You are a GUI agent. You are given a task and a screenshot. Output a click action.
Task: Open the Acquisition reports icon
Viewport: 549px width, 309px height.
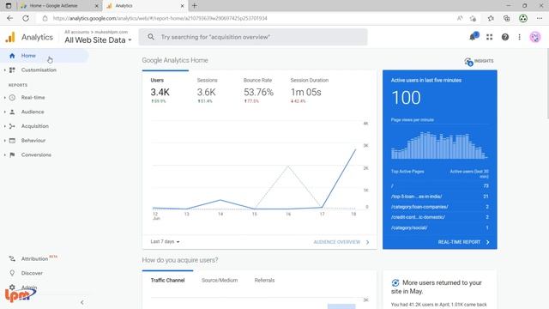pyautogui.click(x=12, y=126)
